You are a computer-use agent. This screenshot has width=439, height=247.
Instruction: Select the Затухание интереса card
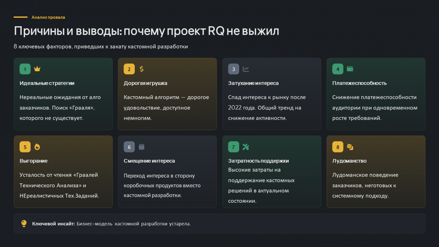point(272,94)
